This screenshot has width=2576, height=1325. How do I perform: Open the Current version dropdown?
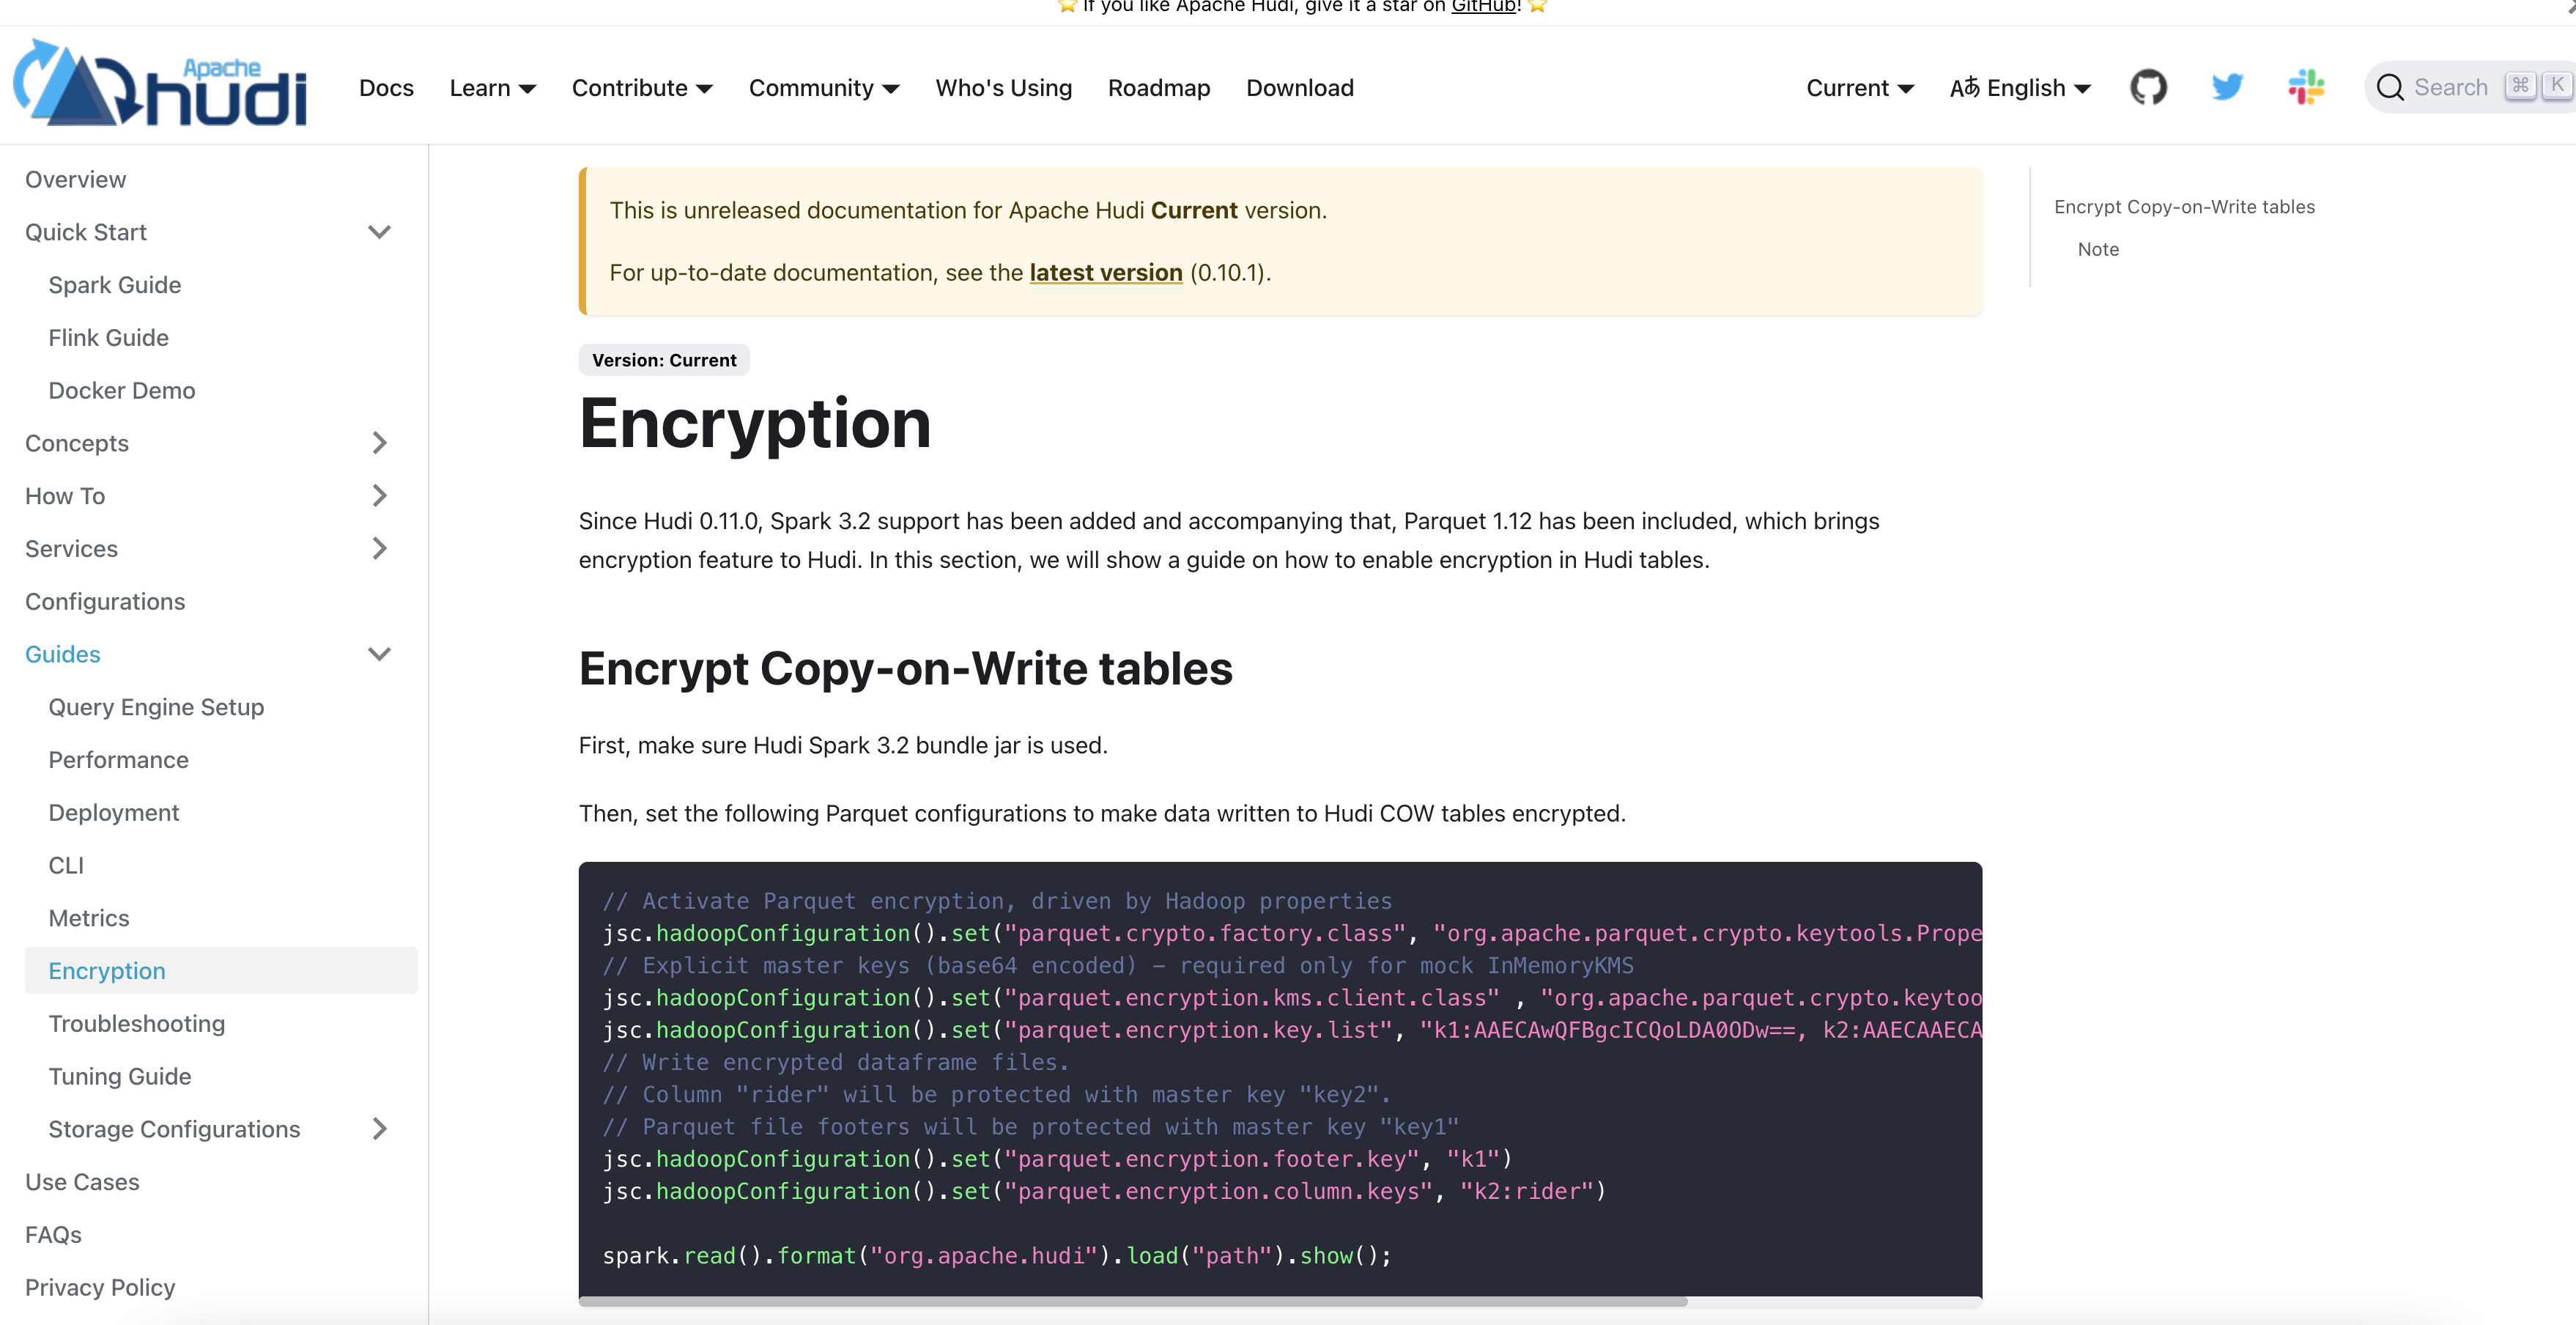pyautogui.click(x=1859, y=88)
